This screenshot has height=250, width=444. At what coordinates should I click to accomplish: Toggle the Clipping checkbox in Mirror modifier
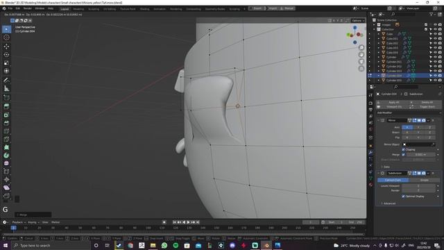click(x=403, y=149)
